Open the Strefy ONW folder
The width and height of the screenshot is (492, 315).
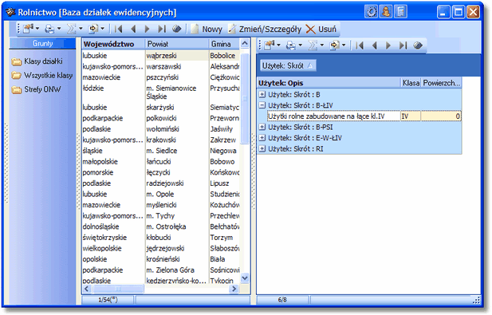pyautogui.click(x=36, y=90)
